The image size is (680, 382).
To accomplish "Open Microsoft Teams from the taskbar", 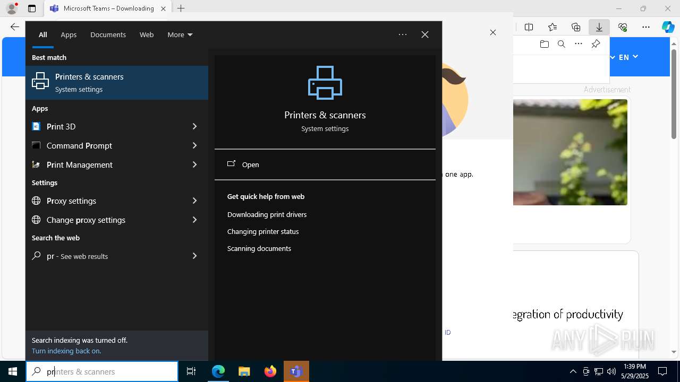I will pos(296,371).
